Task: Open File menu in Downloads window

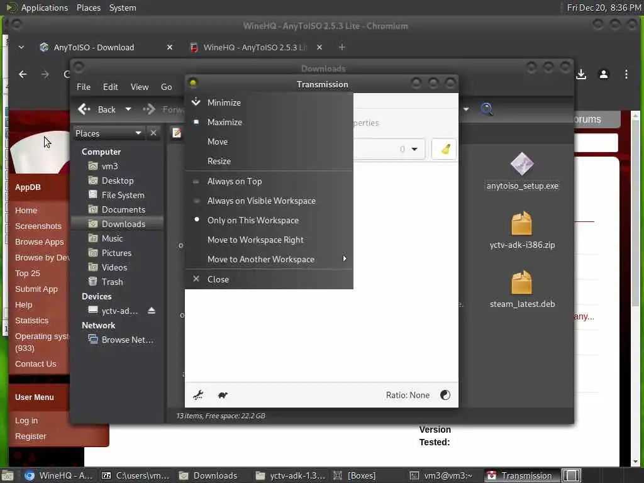Action: pos(84,87)
